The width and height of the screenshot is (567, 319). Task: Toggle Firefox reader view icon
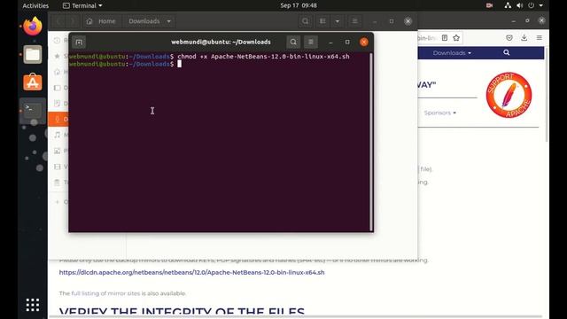point(445,38)
